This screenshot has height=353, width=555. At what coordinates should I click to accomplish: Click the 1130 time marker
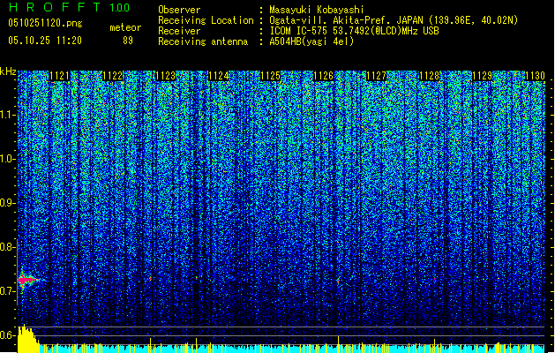click(x=535, y=76)
